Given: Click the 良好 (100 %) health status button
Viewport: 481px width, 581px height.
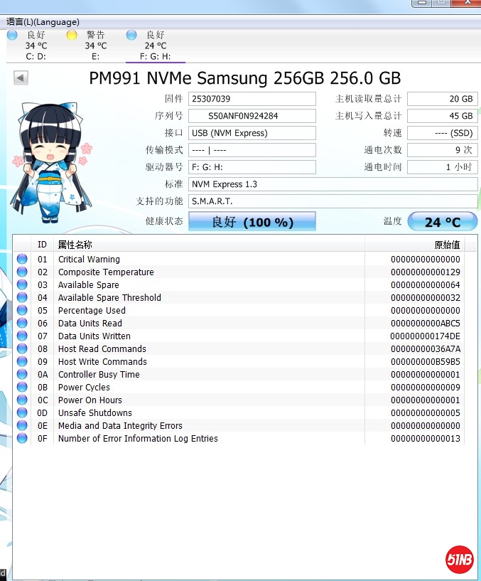Looking at the screenshot, I should 252,222.
